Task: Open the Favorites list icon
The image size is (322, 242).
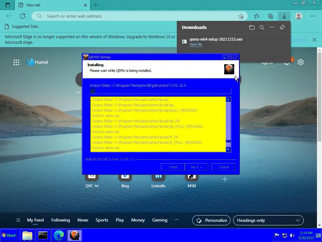Action: coord(257,16)
